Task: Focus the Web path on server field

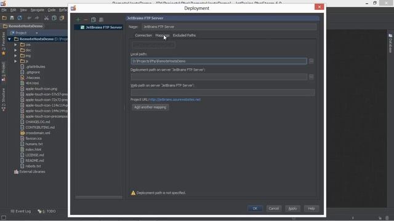Action: [x=222, y=93]
